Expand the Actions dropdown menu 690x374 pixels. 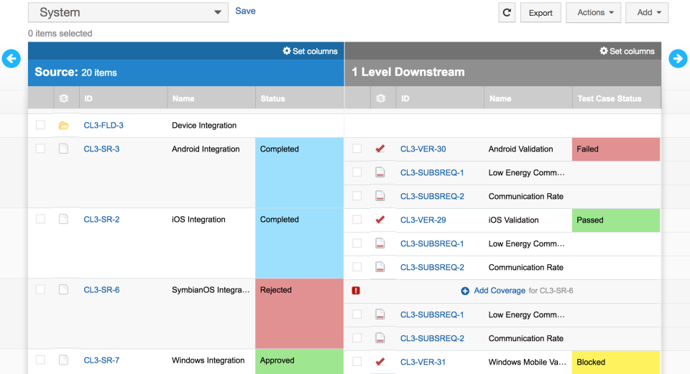[594, 12]
